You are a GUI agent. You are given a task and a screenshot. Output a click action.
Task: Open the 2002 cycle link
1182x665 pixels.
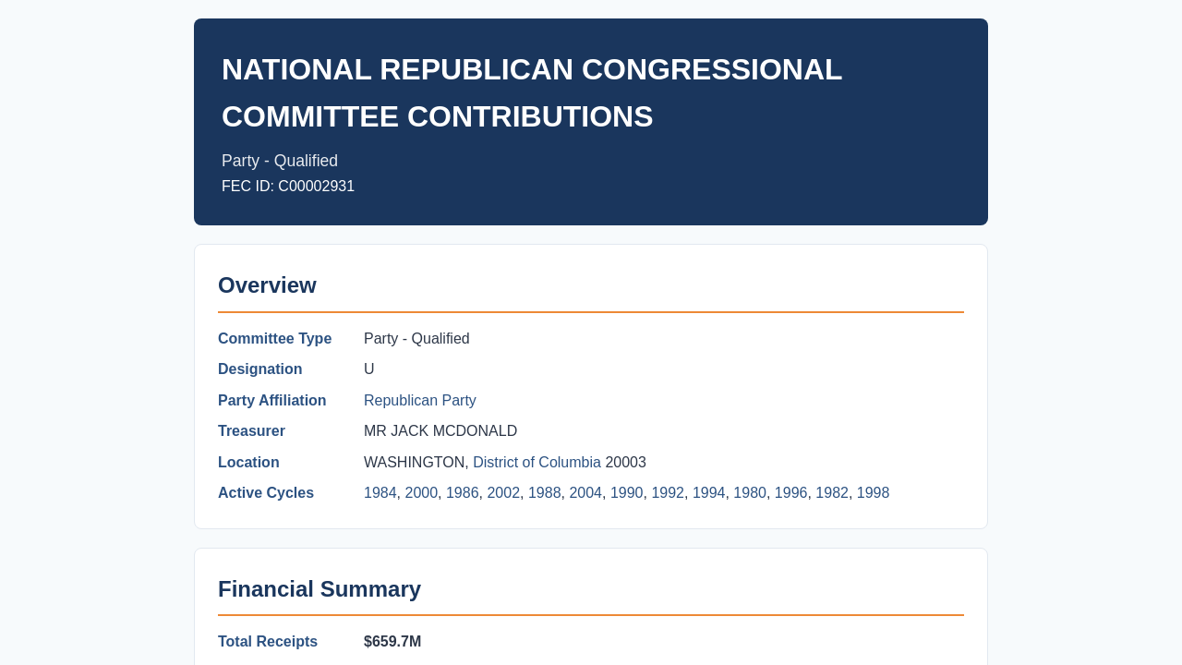coord(503,493)
